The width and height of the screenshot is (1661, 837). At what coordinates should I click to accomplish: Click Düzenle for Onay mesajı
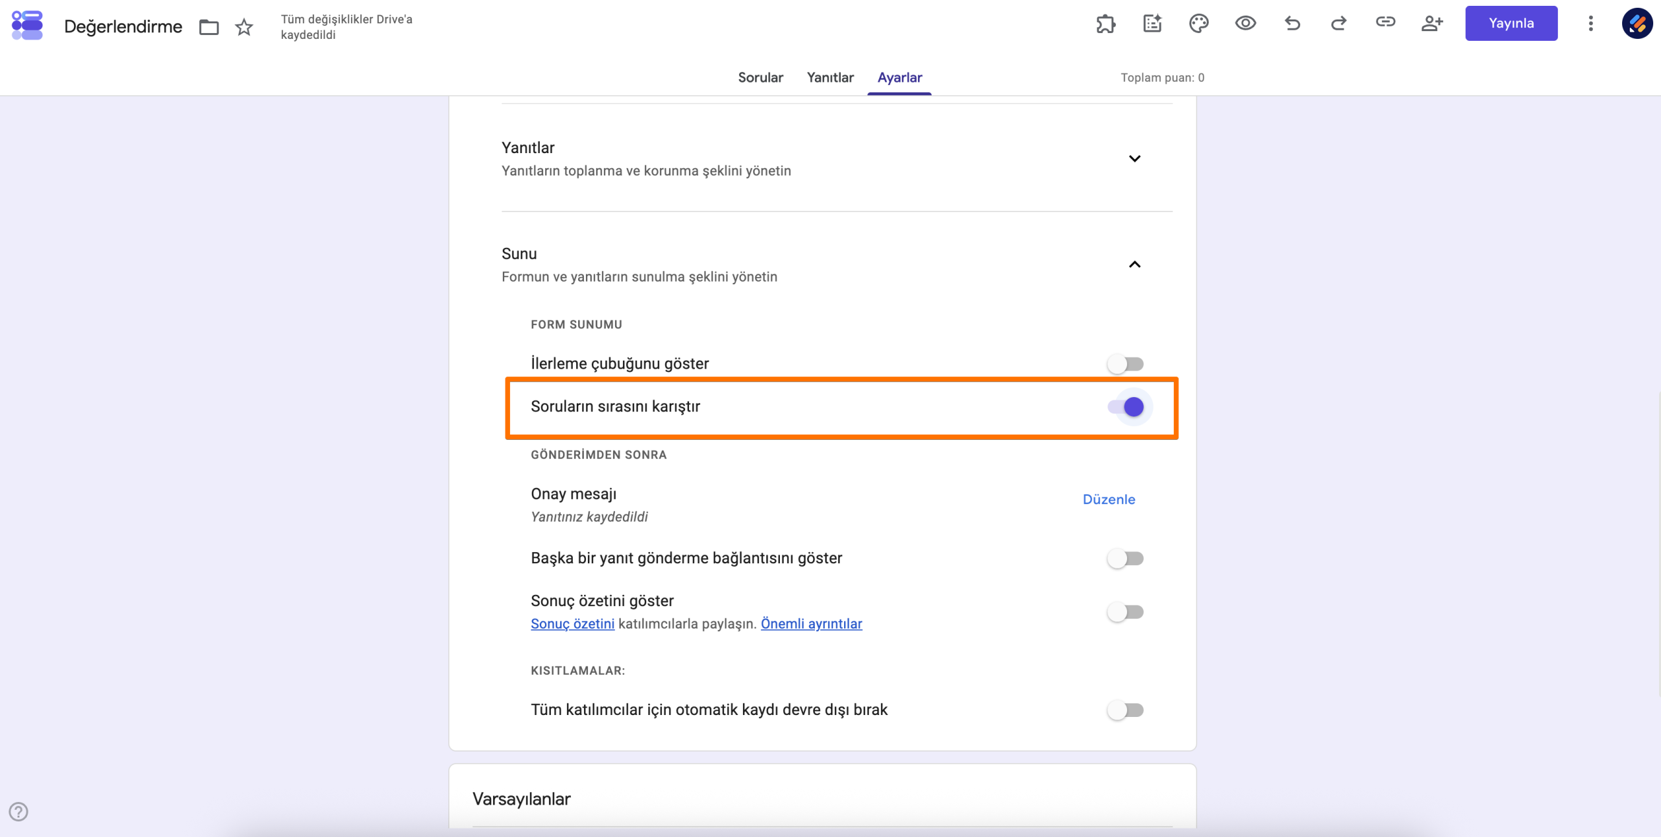[x=1109, y=499]
